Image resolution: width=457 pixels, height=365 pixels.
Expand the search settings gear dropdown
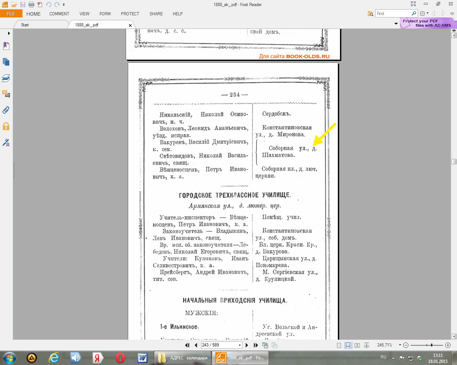[x=427, y=14]
